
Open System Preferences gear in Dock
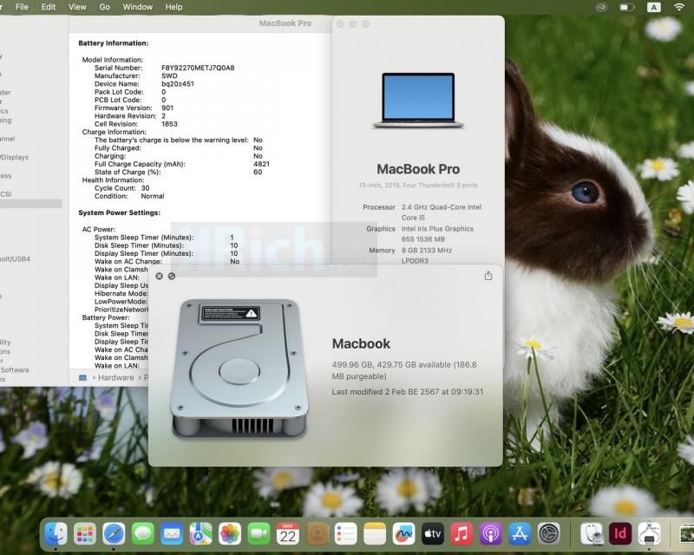pyautogui.click(x=549, y=534)
